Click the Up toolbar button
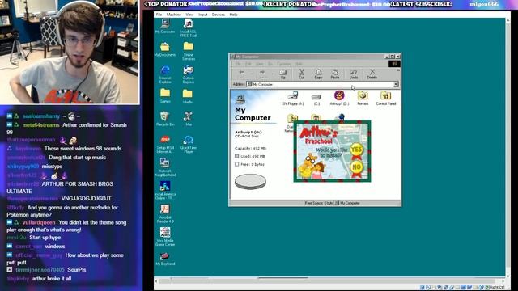 pos(282,74)
